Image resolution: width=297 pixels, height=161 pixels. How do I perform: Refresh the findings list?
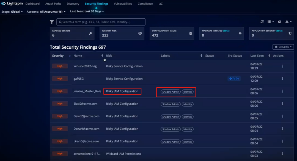(x=262, y=22)
